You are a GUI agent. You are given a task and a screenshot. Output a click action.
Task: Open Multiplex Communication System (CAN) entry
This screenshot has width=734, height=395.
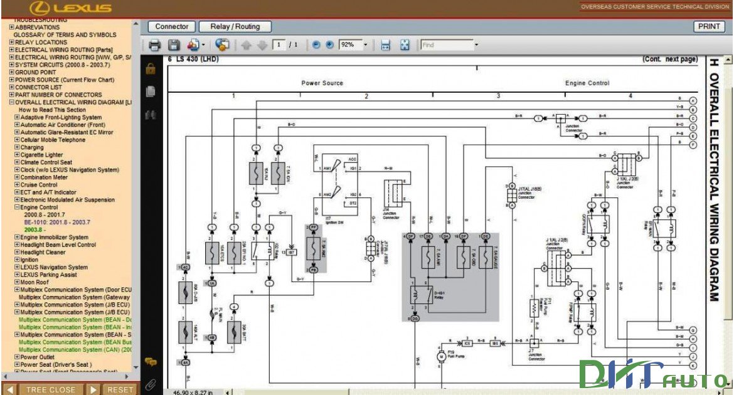pos(75,349)
